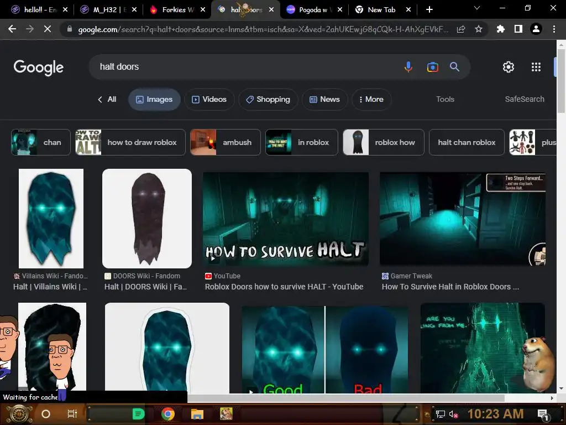Click the green notes app taskbar icon

[138, 414]
